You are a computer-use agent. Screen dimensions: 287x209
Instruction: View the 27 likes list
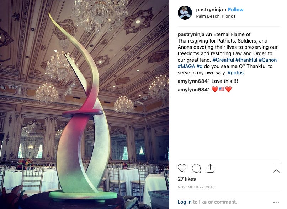pyautogui.click(x=187, y=179)
